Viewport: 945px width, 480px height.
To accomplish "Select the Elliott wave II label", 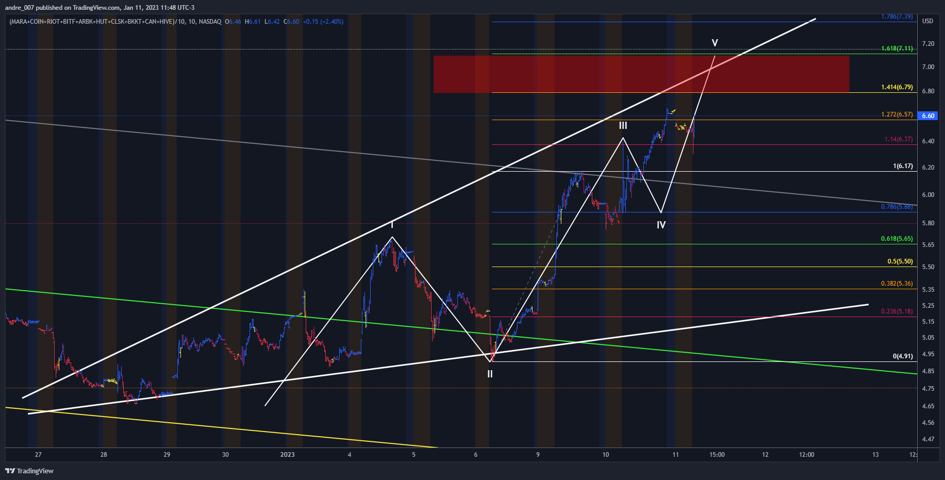I will pos(490,374).
